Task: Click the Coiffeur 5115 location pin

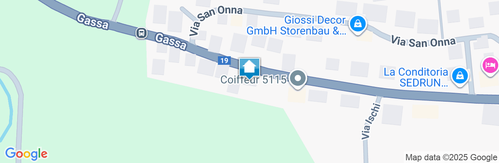Action: (298, 80)
